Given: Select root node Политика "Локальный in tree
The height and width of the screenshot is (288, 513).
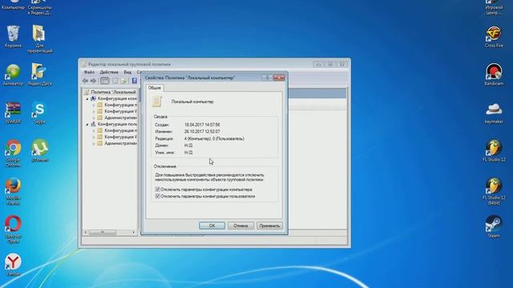Looking at the screenshot, I should [x=113, y=92].
